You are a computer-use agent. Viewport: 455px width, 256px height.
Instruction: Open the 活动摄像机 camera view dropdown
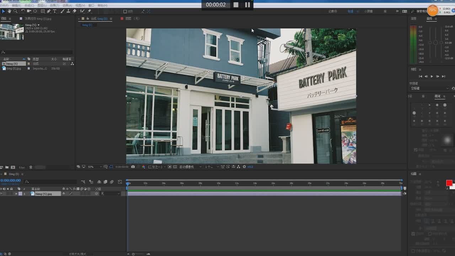tap(190, 167)
